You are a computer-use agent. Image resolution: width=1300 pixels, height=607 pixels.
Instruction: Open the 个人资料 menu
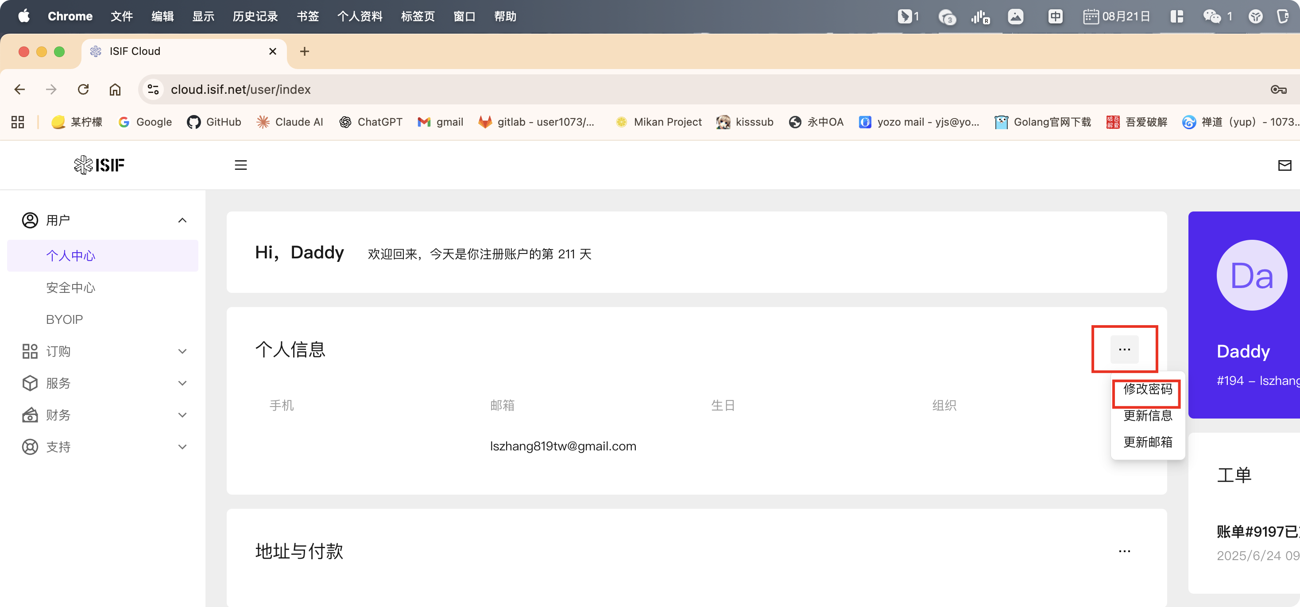point(360,16)
